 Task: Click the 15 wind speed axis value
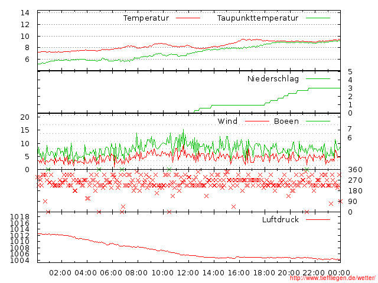pos(25,130)
